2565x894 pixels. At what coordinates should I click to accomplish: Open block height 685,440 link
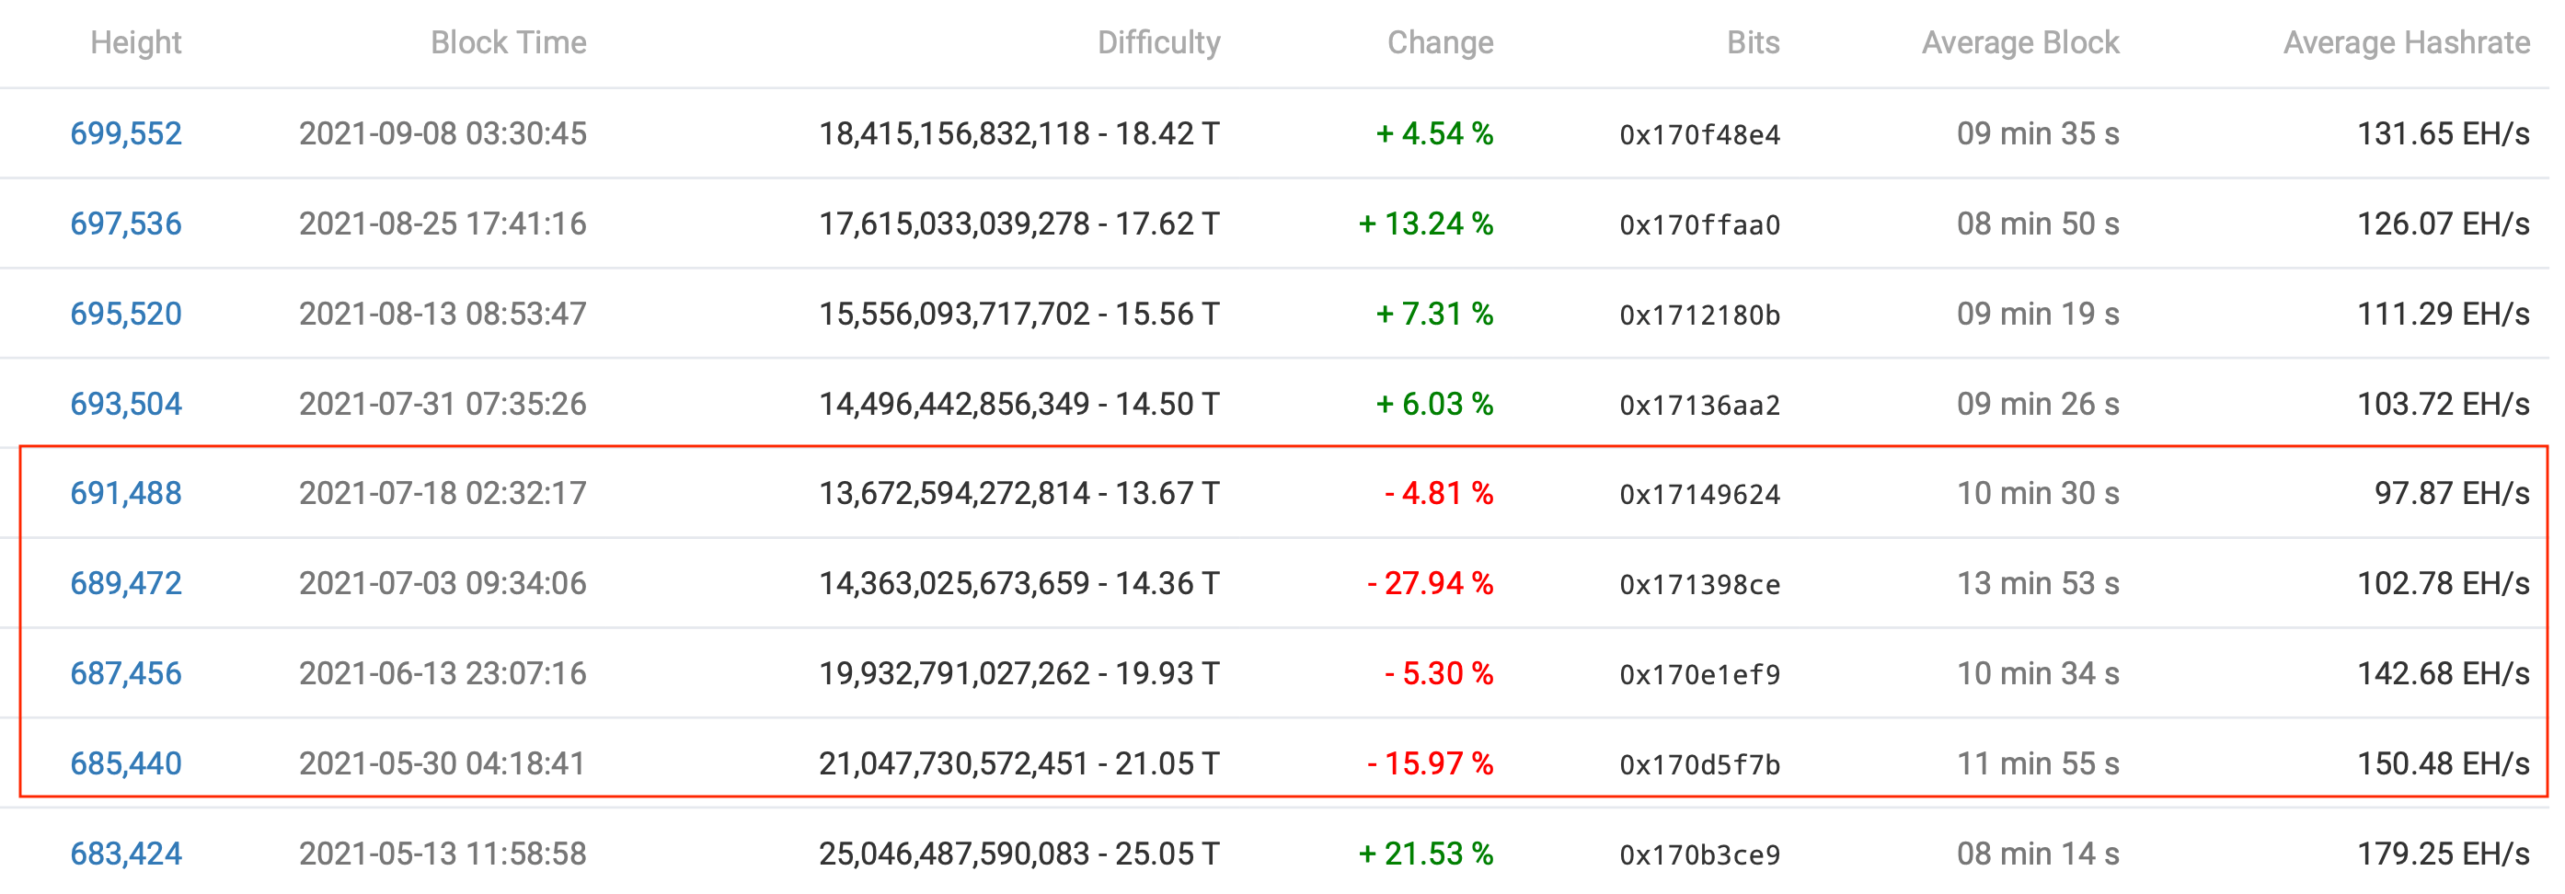tap(125, 763)
